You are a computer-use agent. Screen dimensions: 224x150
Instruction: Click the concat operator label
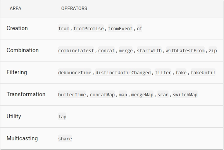coord(106,50)
